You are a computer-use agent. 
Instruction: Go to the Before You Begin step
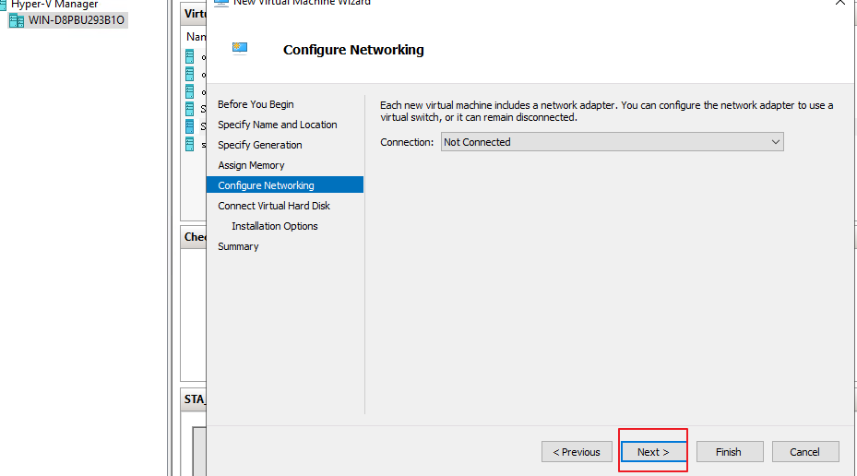click(256, 104)
